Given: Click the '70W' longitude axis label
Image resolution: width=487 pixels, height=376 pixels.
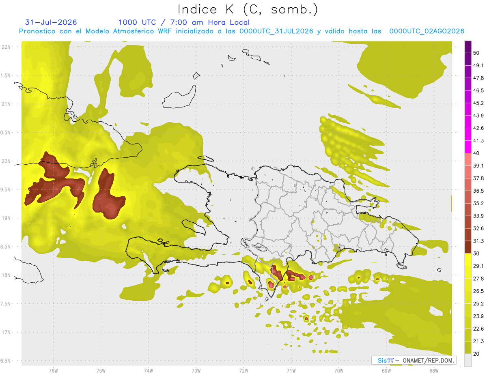Looking at the screenshot, I should (x=338, y=370).
